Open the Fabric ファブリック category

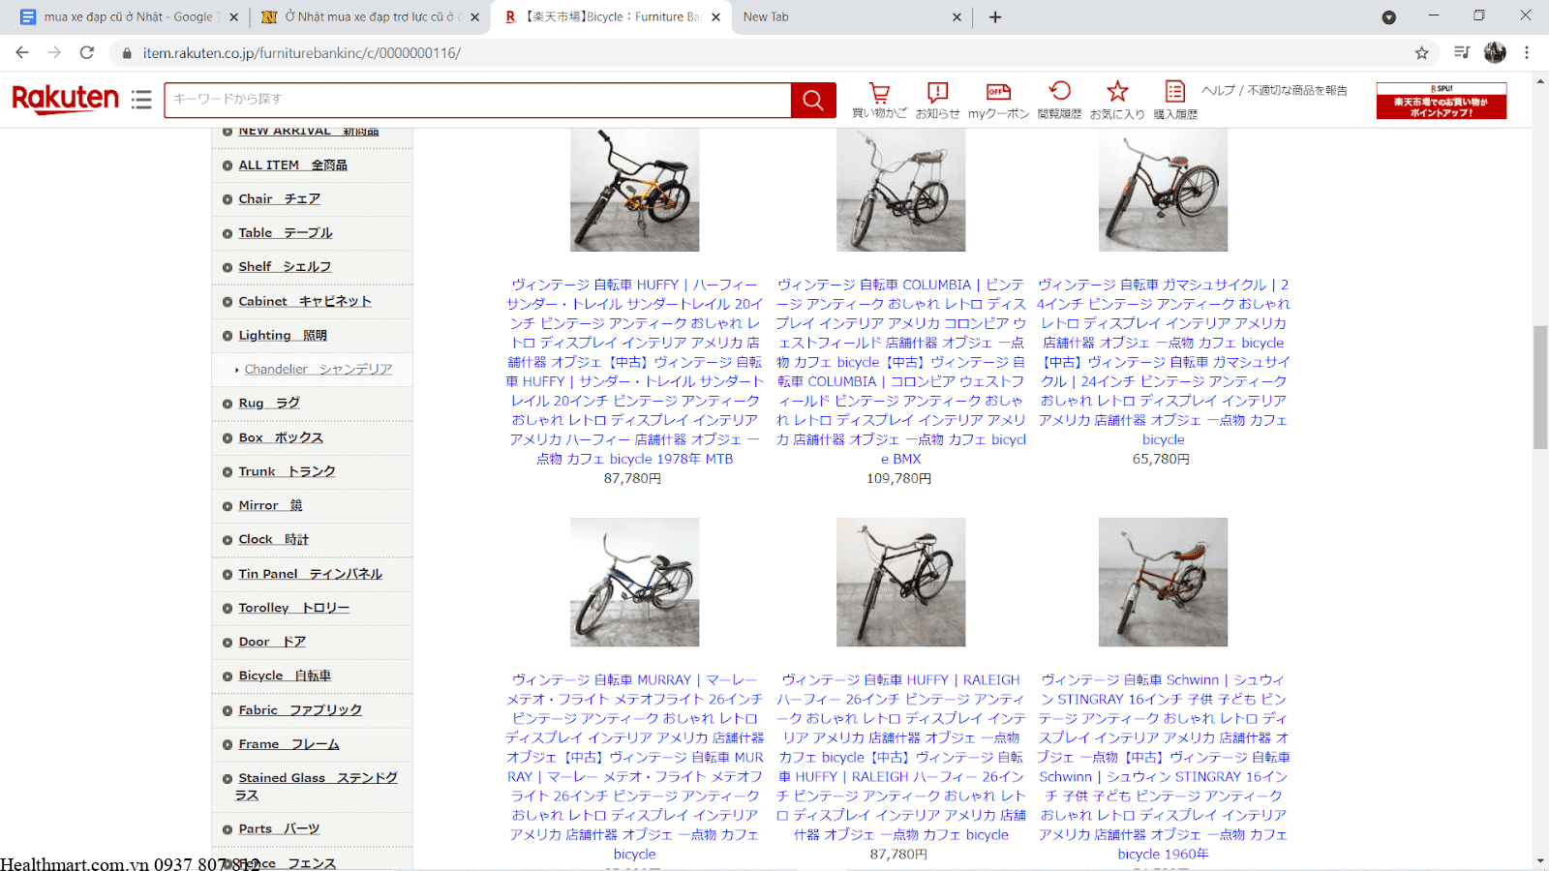pos(300,710)
